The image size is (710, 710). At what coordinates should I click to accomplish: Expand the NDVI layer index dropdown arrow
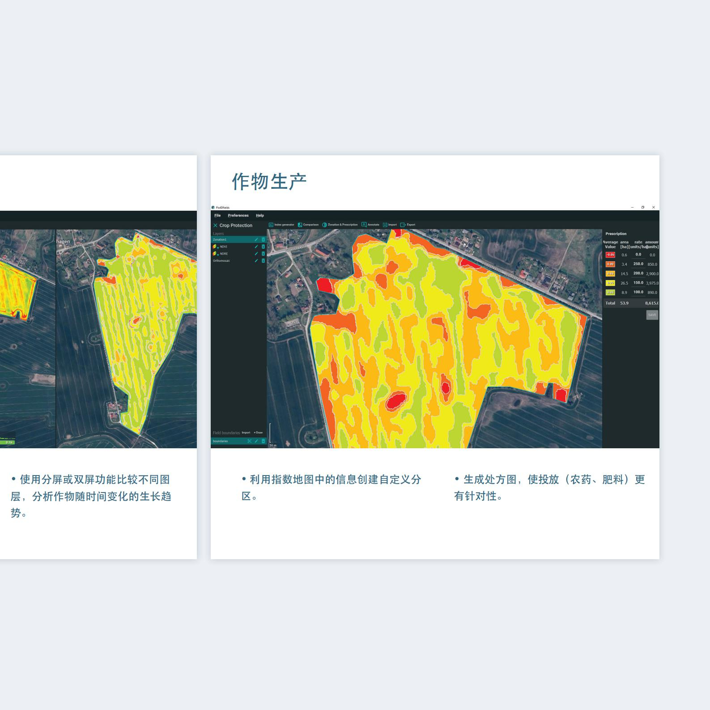[218, 247]
